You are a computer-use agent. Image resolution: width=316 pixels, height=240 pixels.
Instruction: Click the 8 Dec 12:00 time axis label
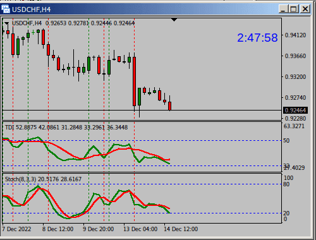[x=58, y=229]
